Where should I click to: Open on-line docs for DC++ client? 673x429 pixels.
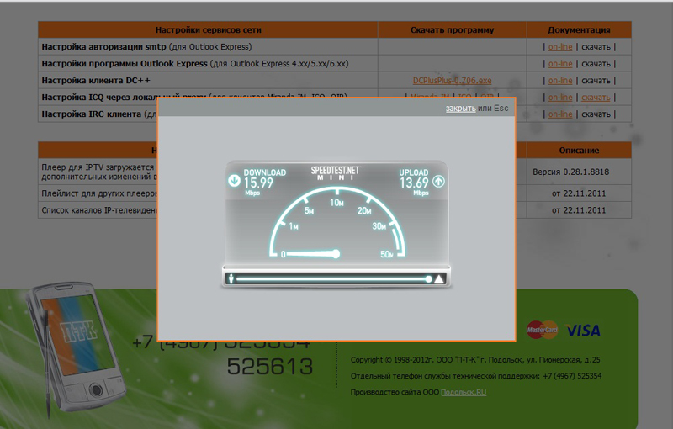[560, 81]
